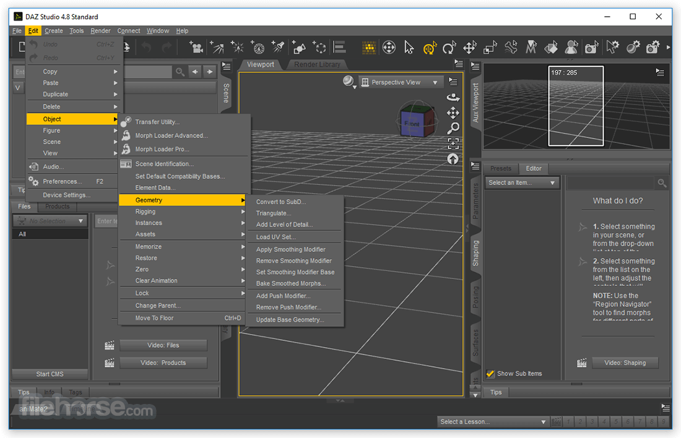
Task: Open Tool Settings cursor-gear icon
Action: 612,47
